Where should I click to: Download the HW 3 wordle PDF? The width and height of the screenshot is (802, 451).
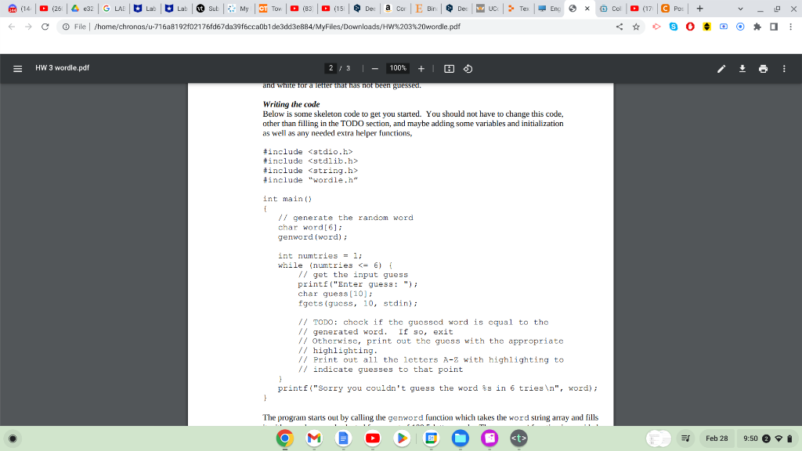click(742, 68)
